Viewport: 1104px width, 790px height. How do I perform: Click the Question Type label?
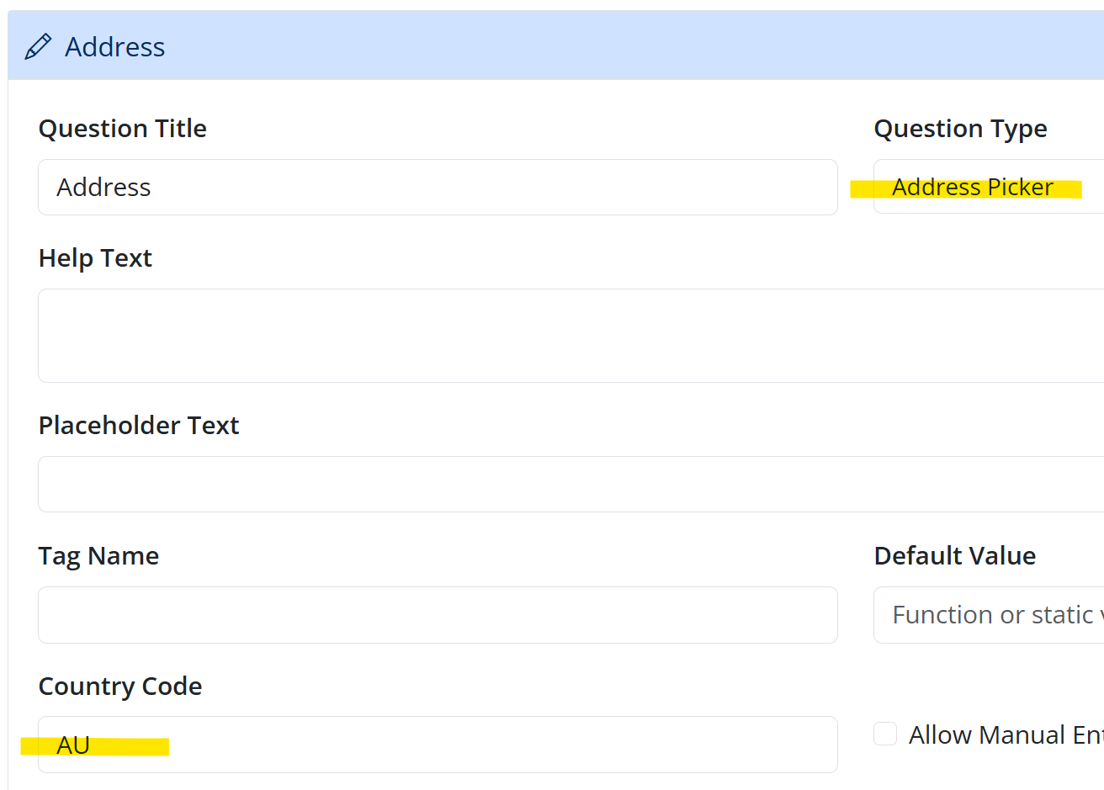tap(960, 129)
